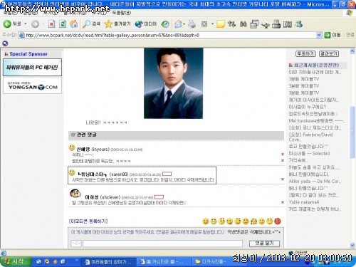Select the first smiley emoticon

206,221
